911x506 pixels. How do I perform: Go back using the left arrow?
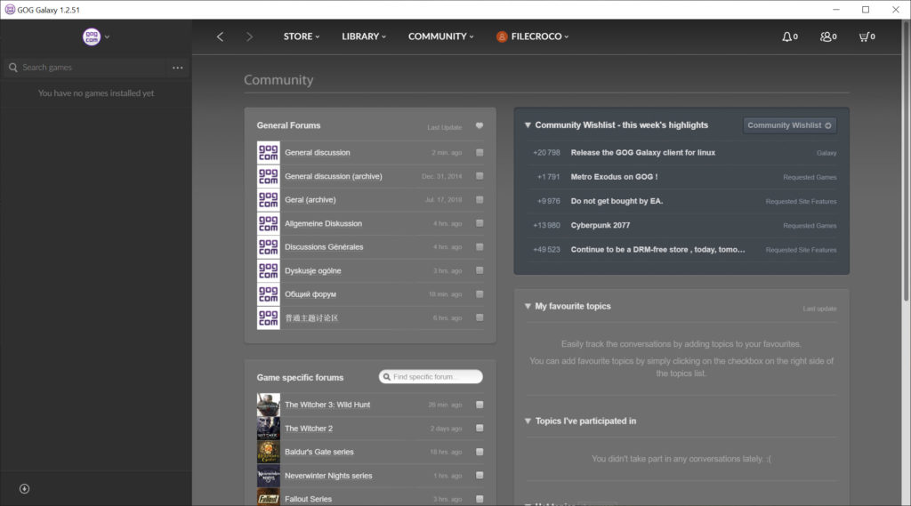click(221, 36)
